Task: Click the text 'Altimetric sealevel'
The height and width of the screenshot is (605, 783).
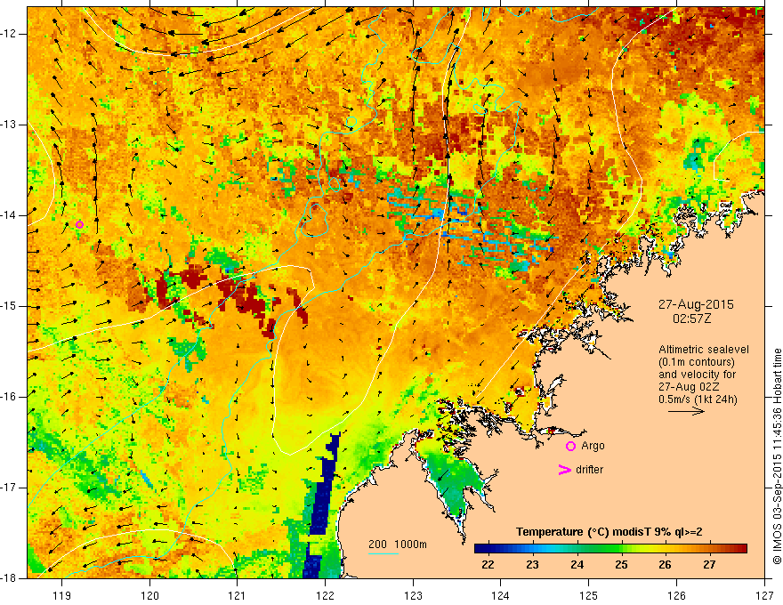Action: click(704, 350)
